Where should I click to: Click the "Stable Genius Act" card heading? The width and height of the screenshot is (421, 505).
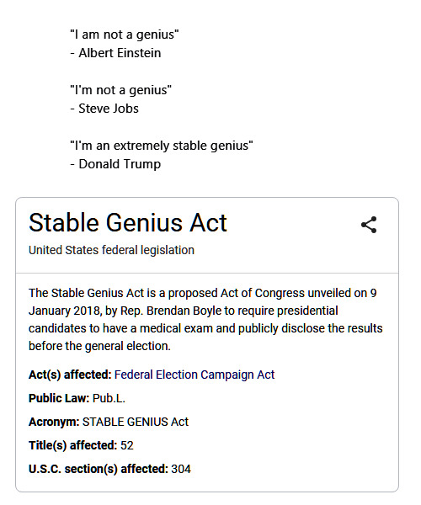[x=128, y=222]
